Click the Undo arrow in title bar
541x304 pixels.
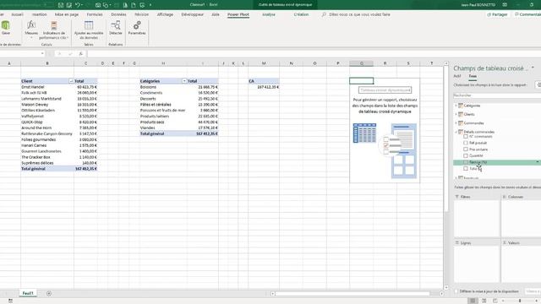[x=78, y=5]
